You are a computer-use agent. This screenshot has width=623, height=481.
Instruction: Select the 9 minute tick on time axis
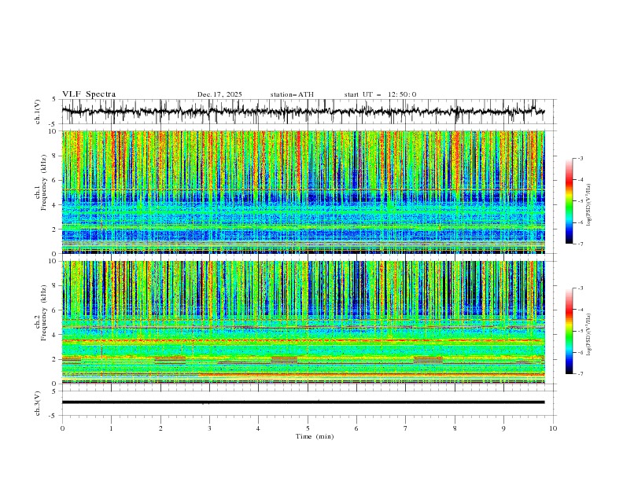pos(504,428)
